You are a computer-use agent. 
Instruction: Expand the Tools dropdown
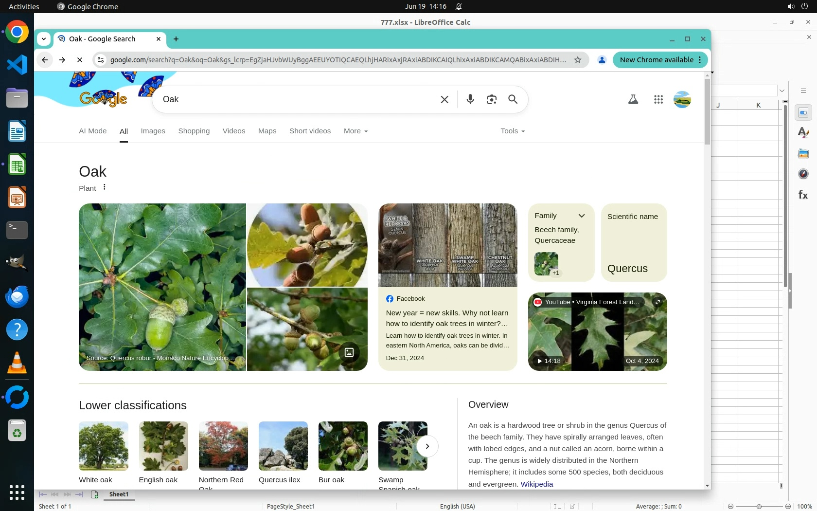pos(512,131)
